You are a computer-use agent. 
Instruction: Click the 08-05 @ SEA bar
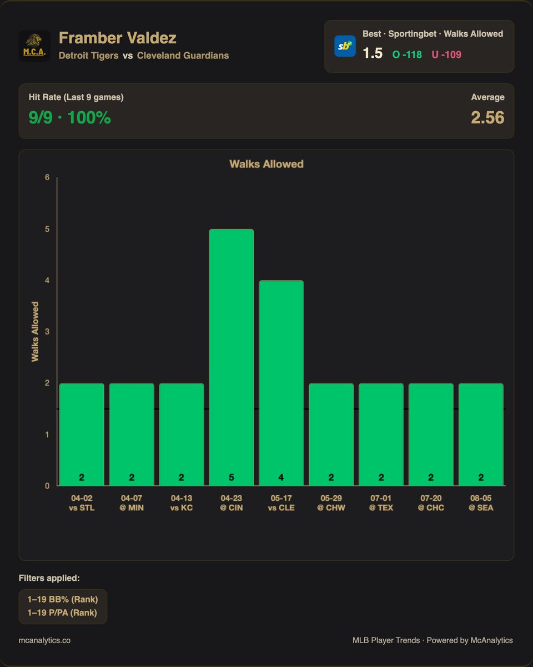tap(481, 434)
